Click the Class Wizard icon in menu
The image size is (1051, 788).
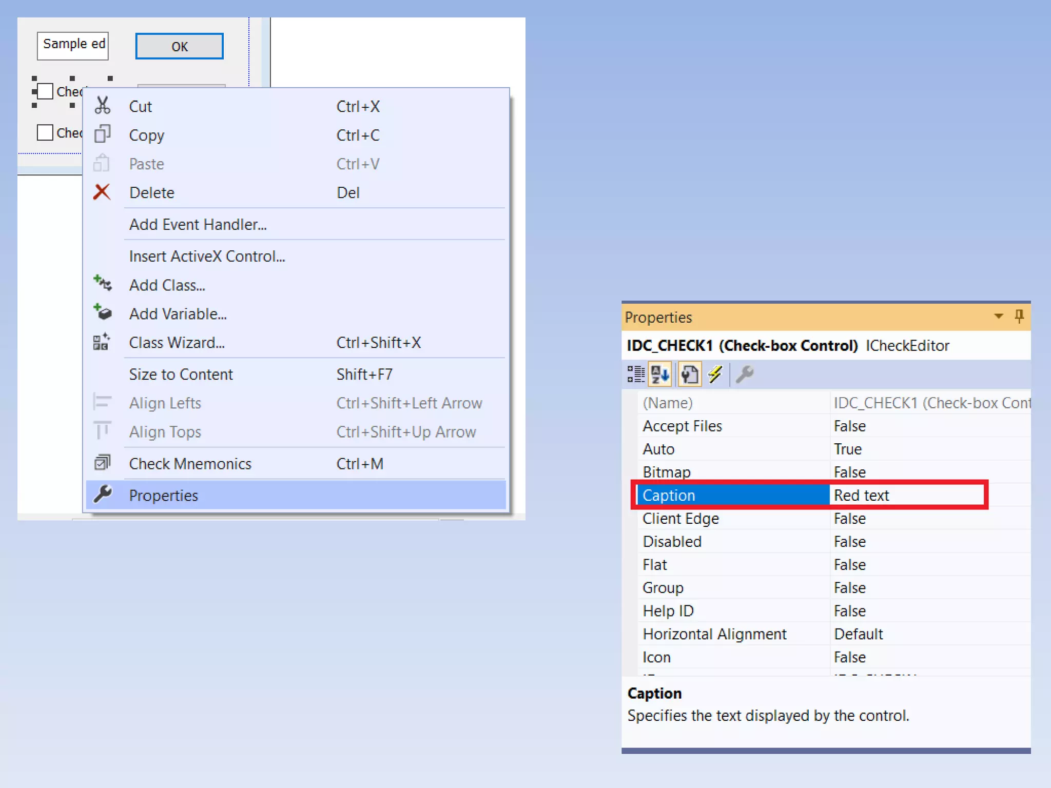pyautogui.click(x=102, y=342)
